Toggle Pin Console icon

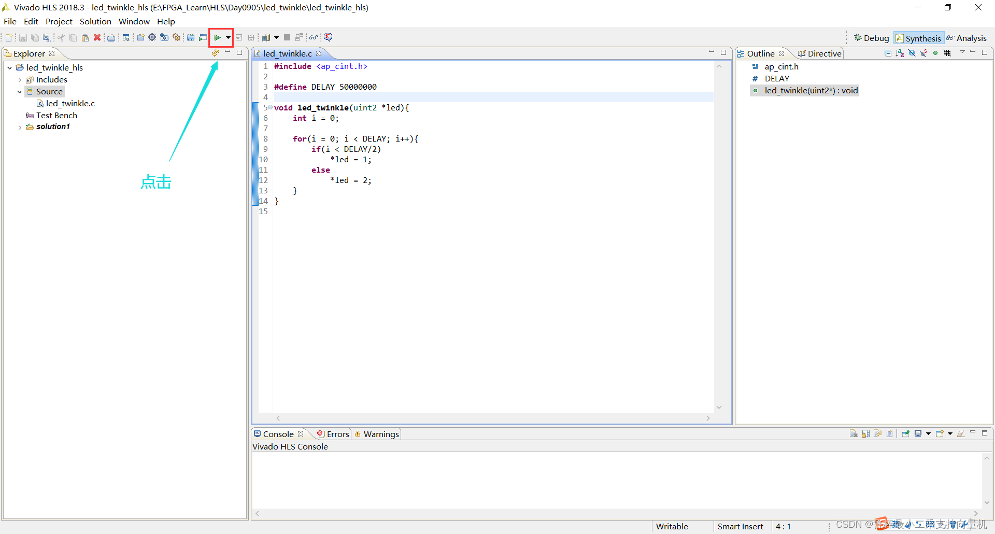(906, 433)
